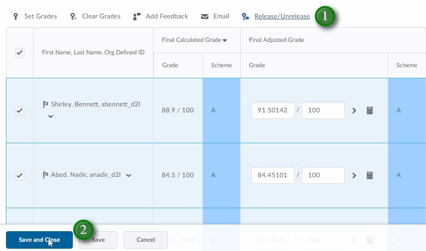This screenshot has width=426, height=251.
Task: Click the Release/Unrelease link
Action: pyautogui.click(x=282, y=17)
